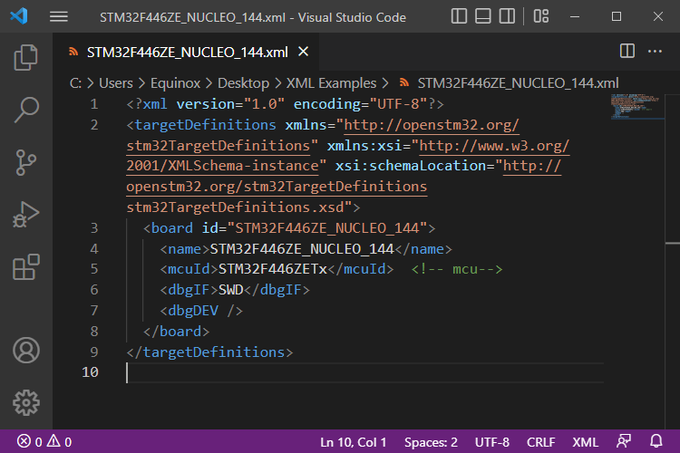The image size is (680, 453).
Task: Click the UTF-8 encoding status item
Action: click(x=492, y=442)
